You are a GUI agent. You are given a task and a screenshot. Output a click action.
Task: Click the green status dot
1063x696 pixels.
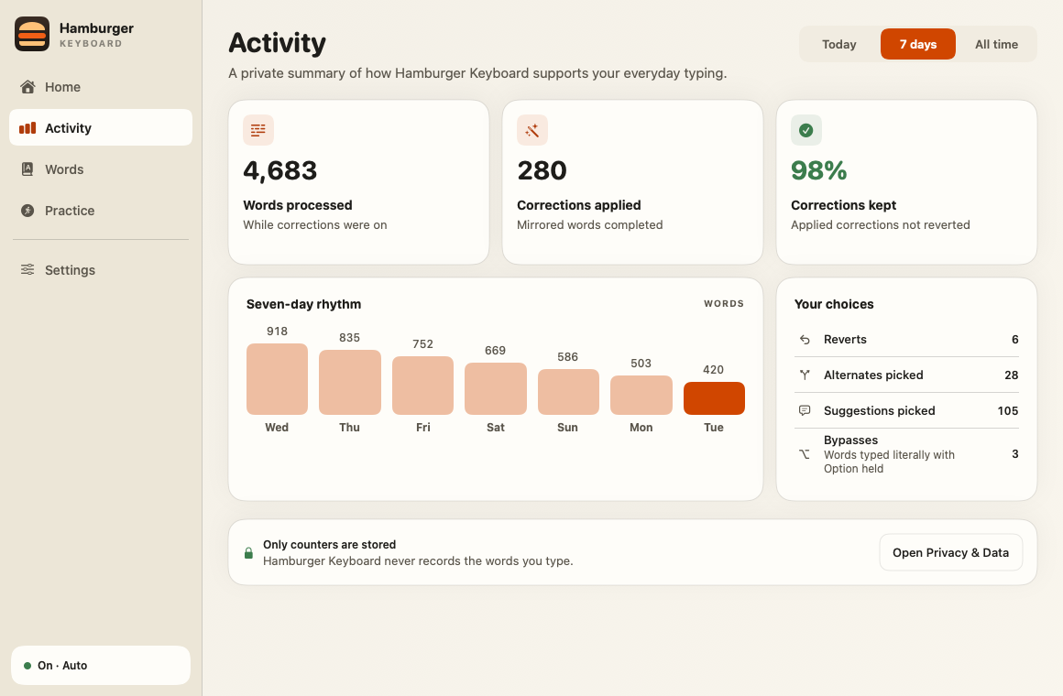click(x=27, y=666)
